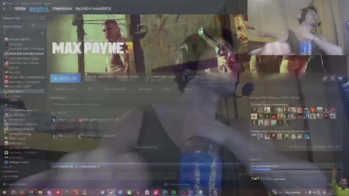Switch to the BIBLIOTECA tab

pos(39,9)
